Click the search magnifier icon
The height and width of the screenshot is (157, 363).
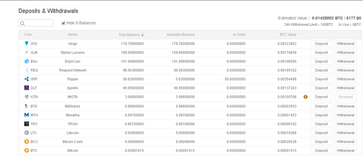click(x=22, y=23)
